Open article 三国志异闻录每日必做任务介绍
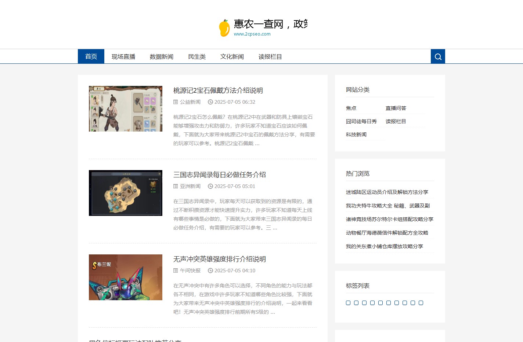The image size is (523, 342). coord(220,175)
